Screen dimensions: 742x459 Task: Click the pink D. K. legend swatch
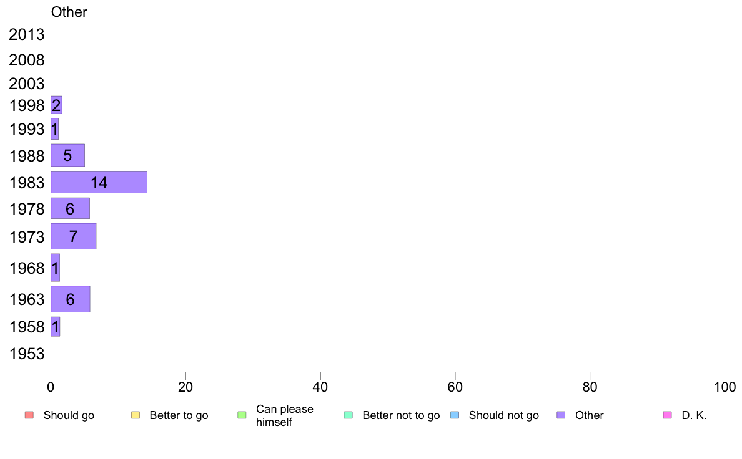coord(668,415)
